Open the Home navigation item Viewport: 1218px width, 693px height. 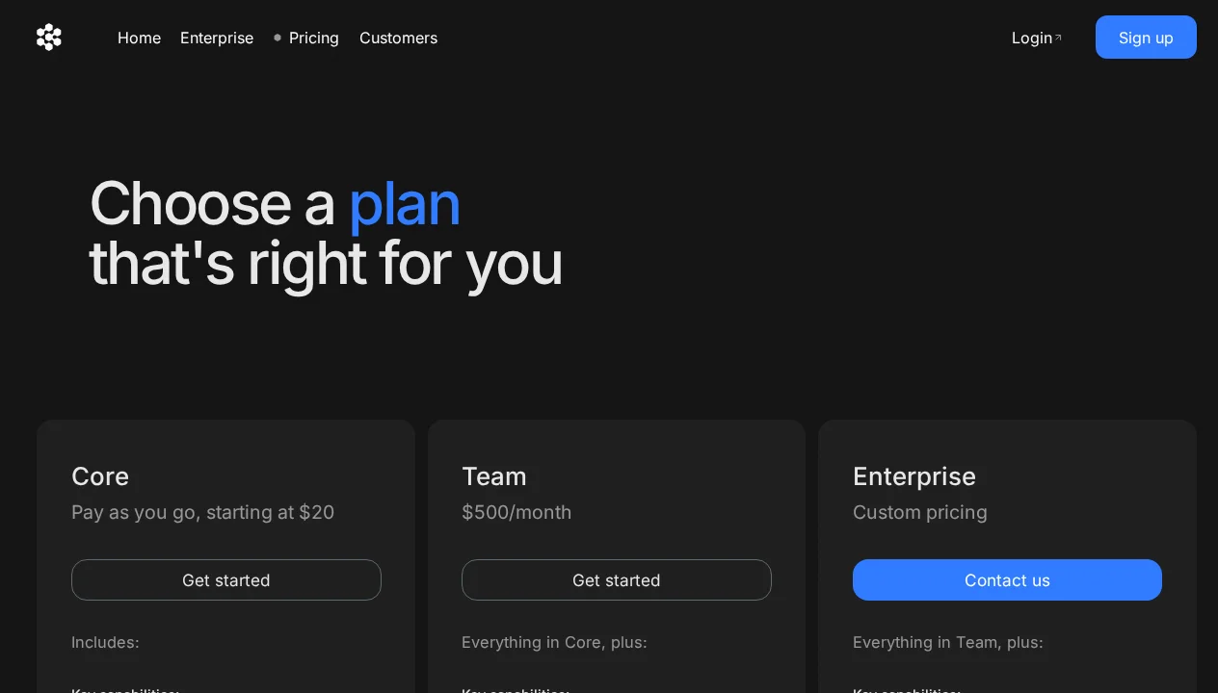click(139, 38)
